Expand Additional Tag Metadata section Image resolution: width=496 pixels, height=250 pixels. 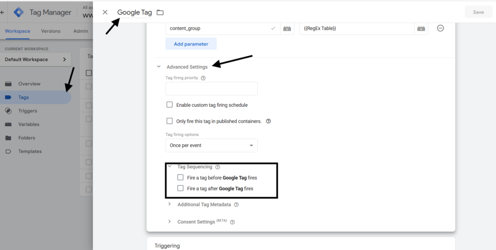pos(170,204)
